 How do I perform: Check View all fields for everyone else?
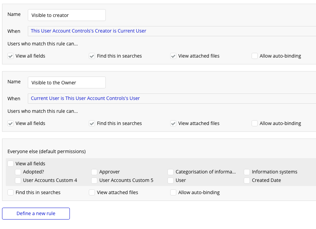(x=11, y=164)
